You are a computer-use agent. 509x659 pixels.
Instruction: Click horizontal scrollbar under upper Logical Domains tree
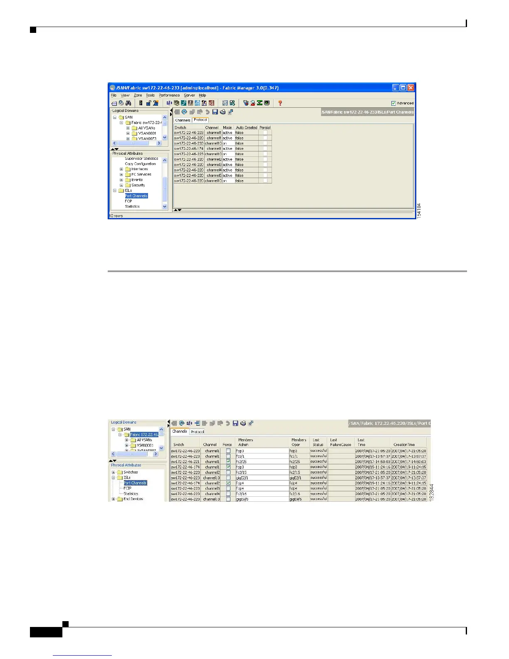click(136, 143)
